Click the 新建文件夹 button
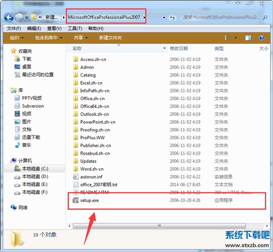273x252 pixels. 110,38
